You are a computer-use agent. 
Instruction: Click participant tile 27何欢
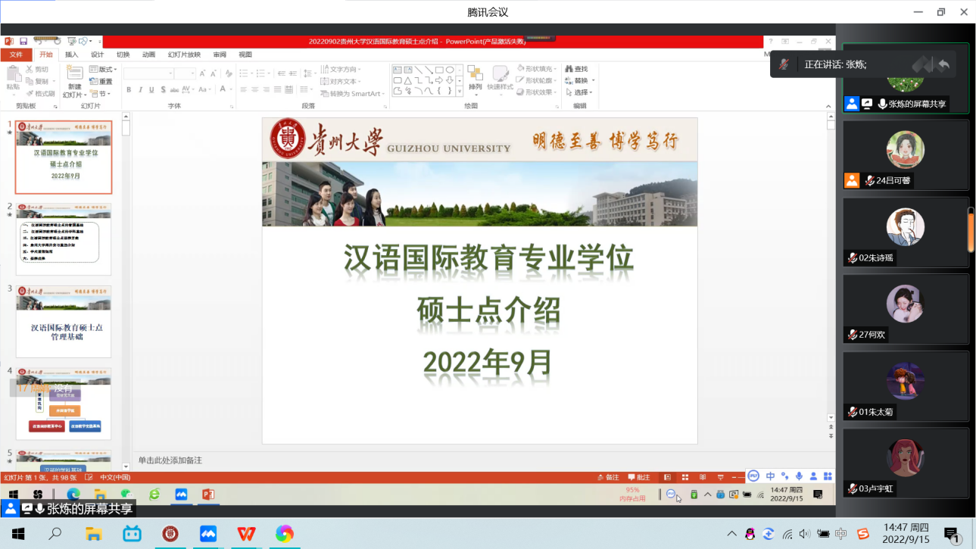click(906, 309)
